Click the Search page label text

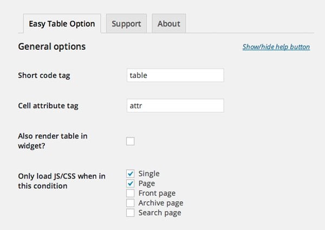pos(160,213)
